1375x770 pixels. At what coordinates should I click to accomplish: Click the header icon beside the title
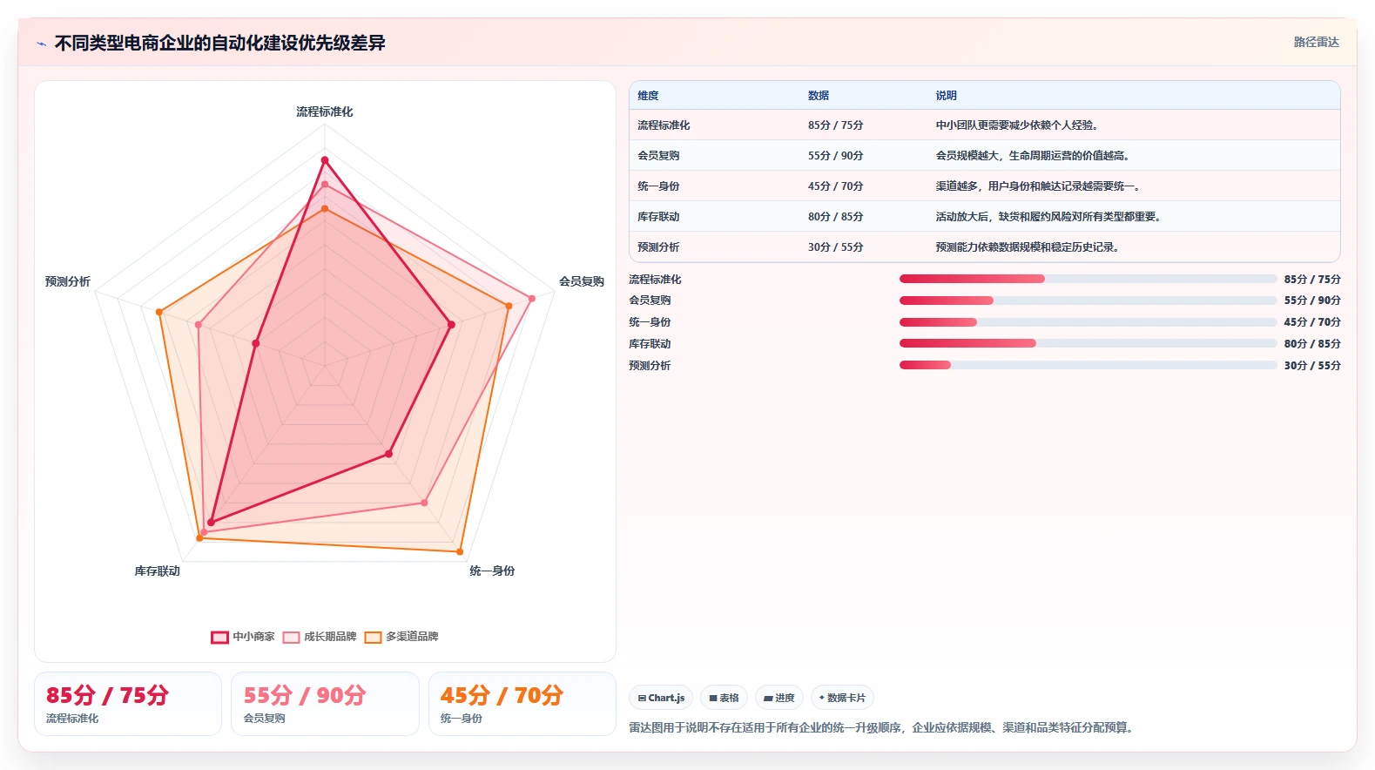tap(41, 44)
